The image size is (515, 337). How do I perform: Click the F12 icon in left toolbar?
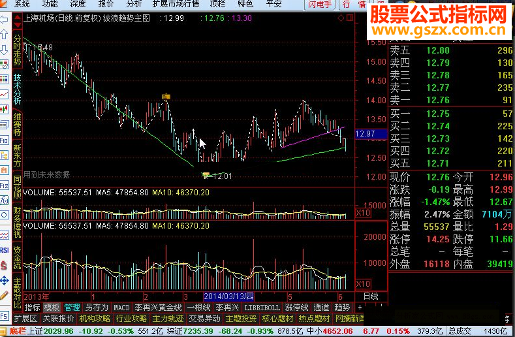[x=5, y=185]
